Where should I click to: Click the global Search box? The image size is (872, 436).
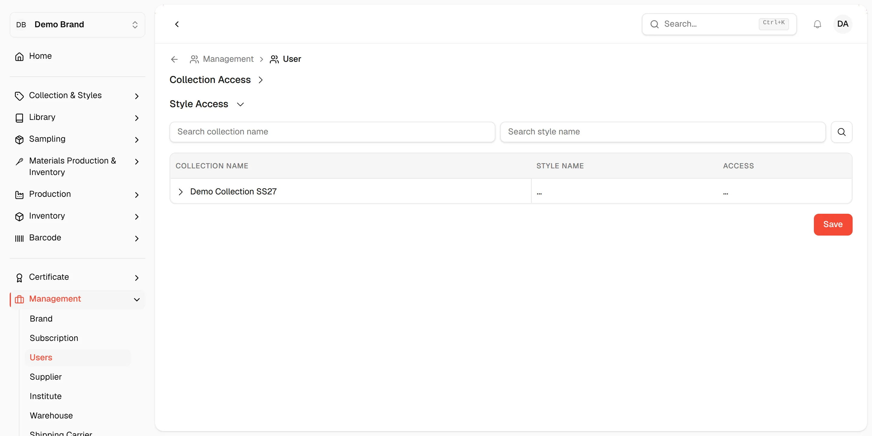[719, 24]
